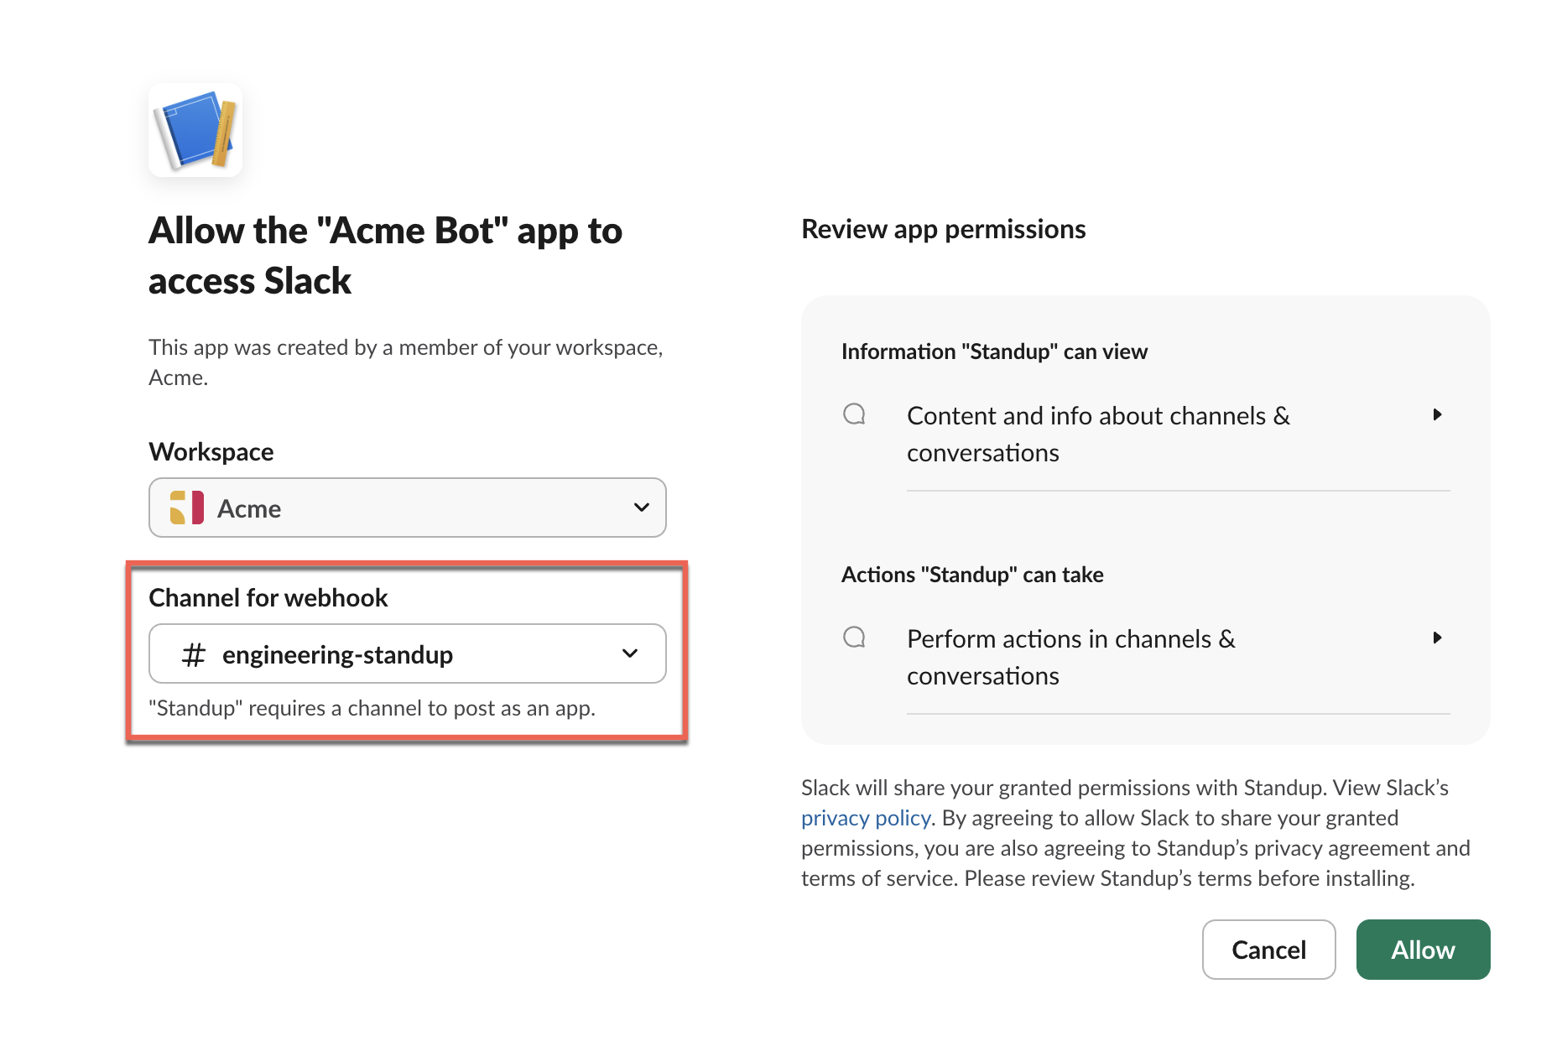
Task: Click the 'Review app permissions' heading
Action: pos(944,229)
